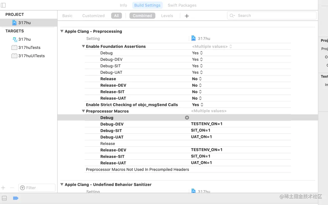Click the build settings Search field
Image resolution: width=328 pixels, height=205 pixels.
tap(272, 16)
